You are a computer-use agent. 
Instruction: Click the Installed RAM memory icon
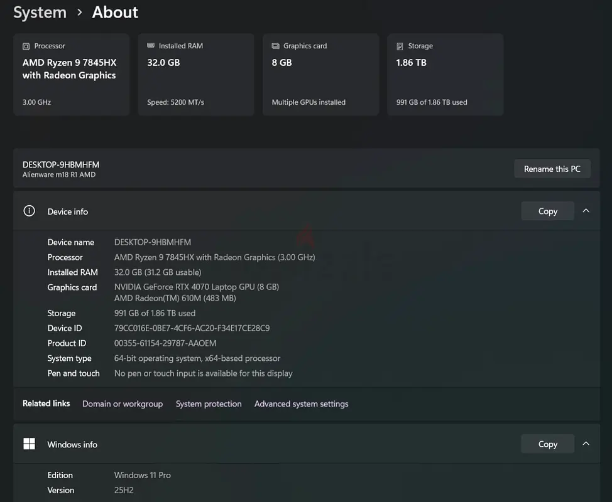pos(151,46)
